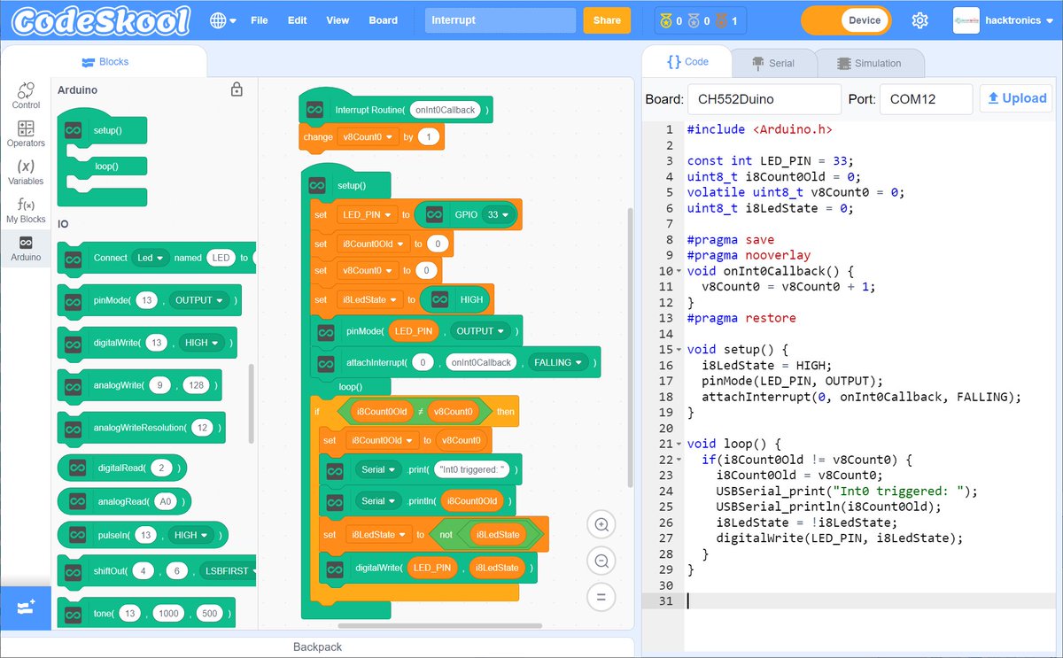Open the HIGH dropdown in palette digitalWrite
1063x658 pixels.
coord(201,342)
